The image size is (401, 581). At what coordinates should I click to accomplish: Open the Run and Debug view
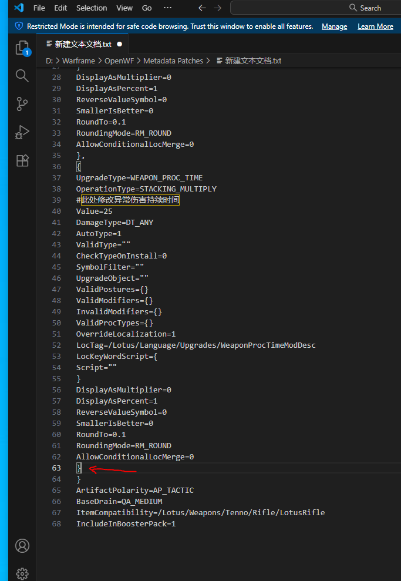point(22,132)
